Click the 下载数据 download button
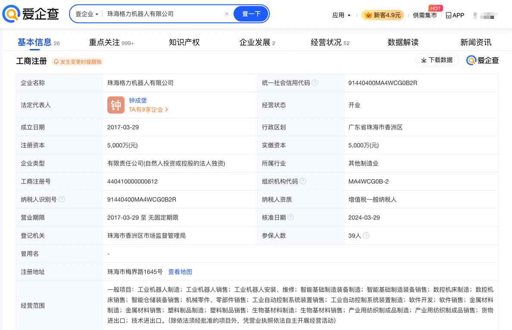This screenshot has width=512, height=330. (x=437, y=60)
